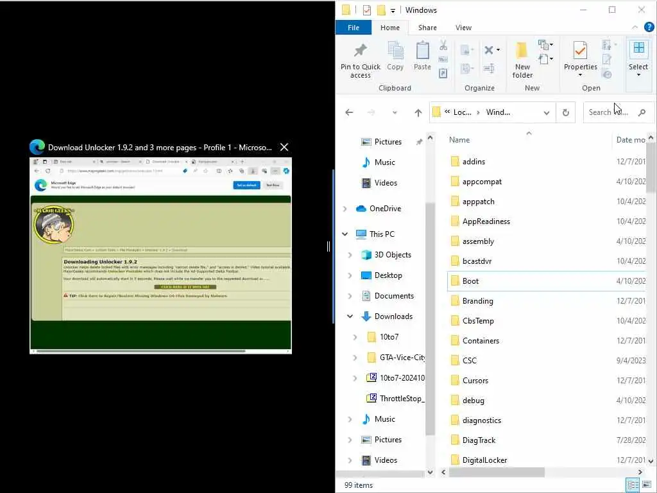The height and width of the screenshot is (493, 657).
Task: Switch to the View ribbon tab
Action: (463, 27)
